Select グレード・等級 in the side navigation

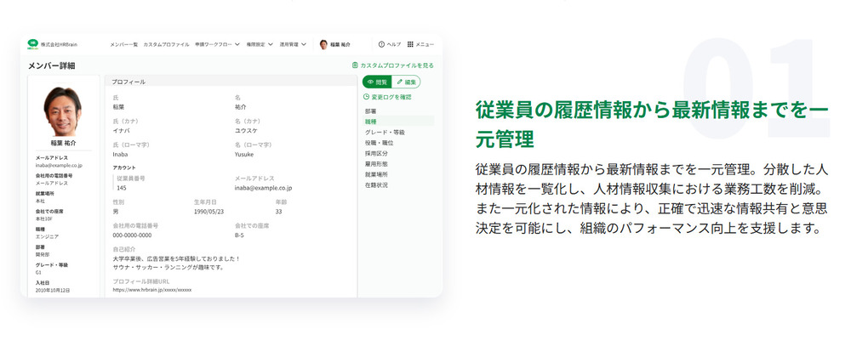pyautogui.click(x=385, y=132)
